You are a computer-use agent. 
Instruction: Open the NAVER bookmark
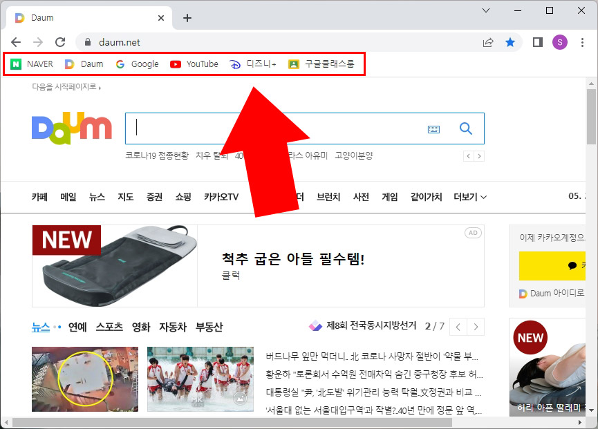click(30, 64)
